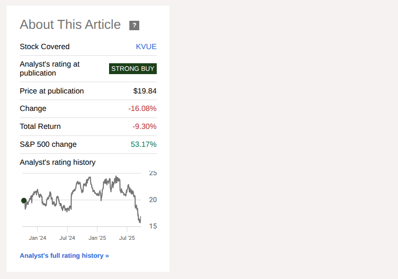
Task: Click the Jan '25 axis label on the chart
Action: (97, 238)
